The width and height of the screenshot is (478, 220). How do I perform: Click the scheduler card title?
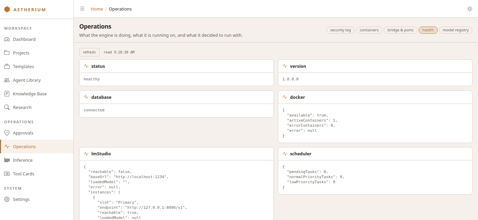(x=300, y=154)
